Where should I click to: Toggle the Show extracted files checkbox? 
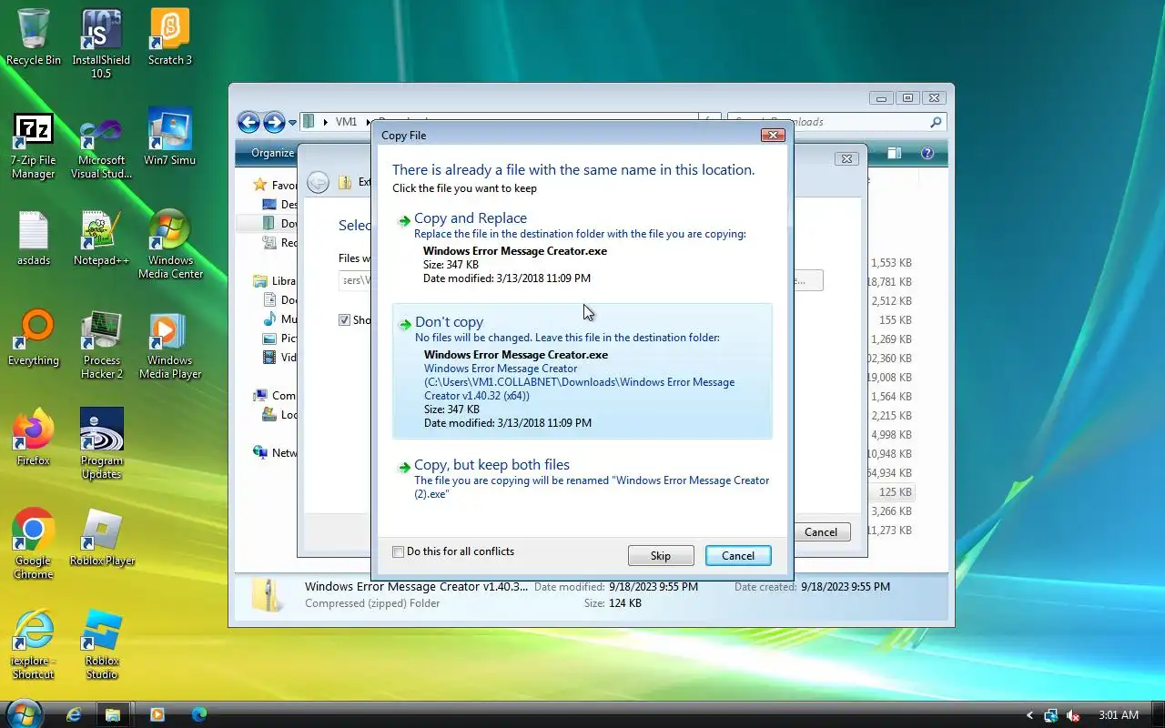coord(344,320)
